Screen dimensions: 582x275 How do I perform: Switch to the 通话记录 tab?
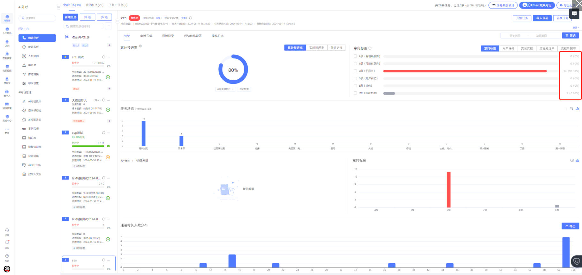click(168, 36)
